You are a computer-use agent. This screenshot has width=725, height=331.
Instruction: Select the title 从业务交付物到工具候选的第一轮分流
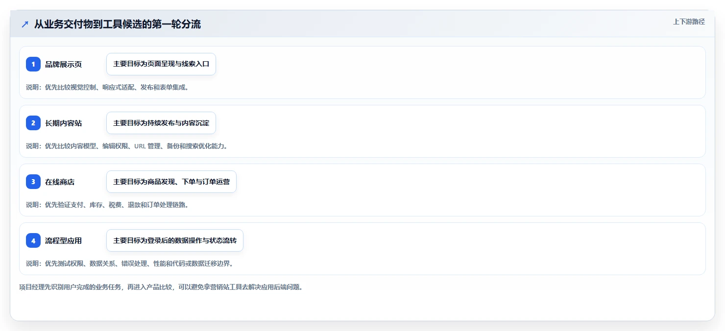(118, 24)
